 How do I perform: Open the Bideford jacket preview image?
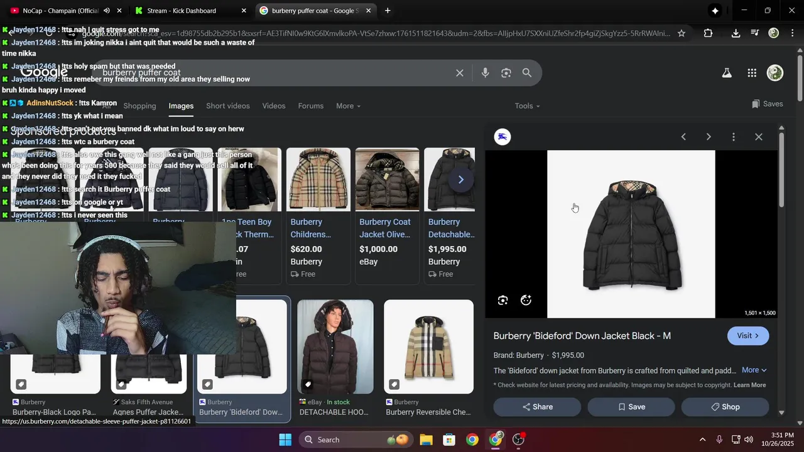click(631, 234)
